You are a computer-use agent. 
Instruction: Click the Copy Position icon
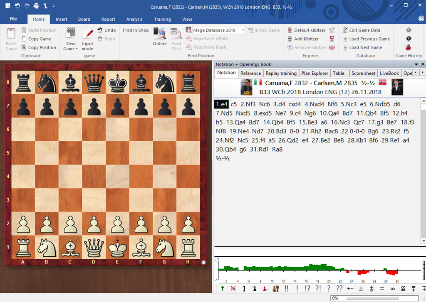(x=24, y=47)
